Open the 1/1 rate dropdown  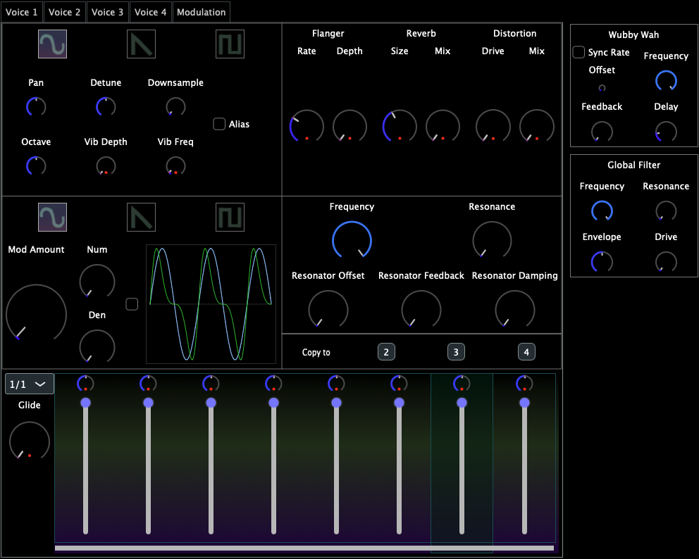coord(29,384)
